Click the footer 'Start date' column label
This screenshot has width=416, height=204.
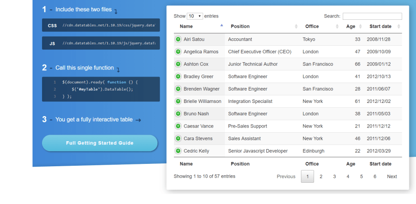380,164
